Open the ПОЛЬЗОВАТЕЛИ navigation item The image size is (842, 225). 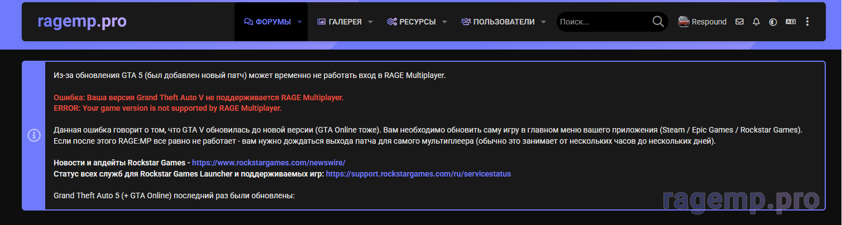[498, 22]
